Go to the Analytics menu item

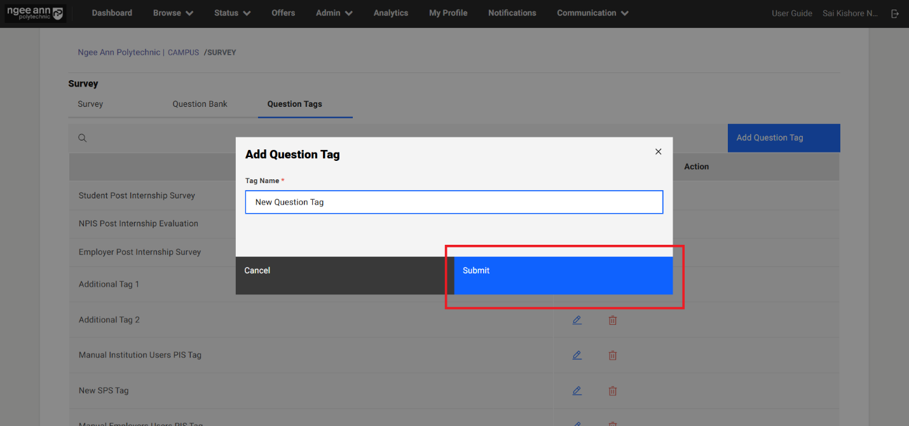click(390, 13)
